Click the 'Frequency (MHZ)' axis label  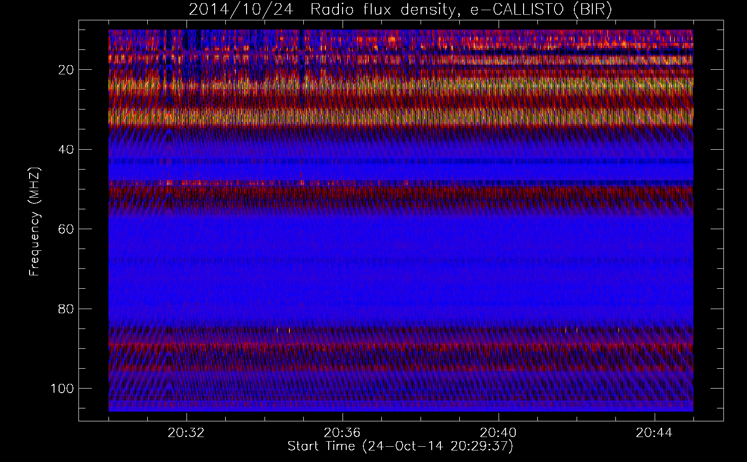pyautogui.click(x=35, y=222)
